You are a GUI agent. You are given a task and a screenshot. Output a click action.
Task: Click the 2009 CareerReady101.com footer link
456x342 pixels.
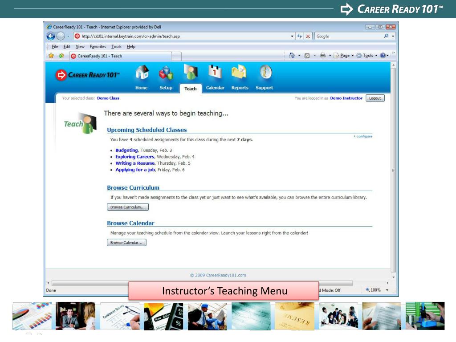218,275
